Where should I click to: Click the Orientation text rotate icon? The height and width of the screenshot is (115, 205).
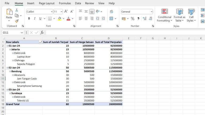click(x=97, y=11)
